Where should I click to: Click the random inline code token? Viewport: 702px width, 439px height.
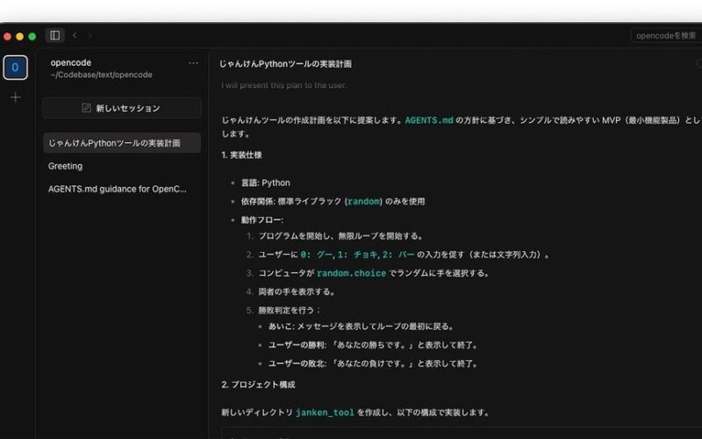363,202
